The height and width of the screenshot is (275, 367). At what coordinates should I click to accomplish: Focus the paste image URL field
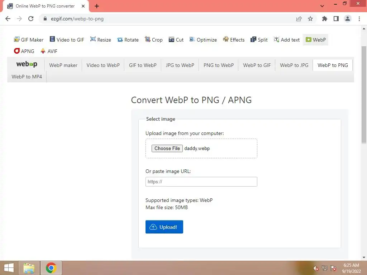201,182
